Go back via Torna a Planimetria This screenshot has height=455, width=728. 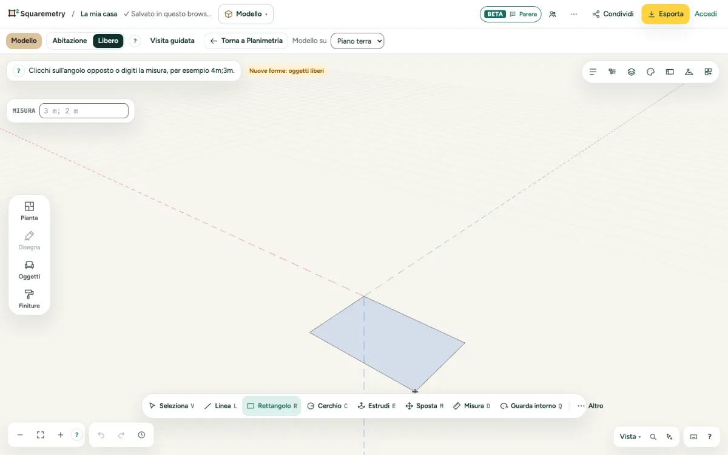[246, 41]
